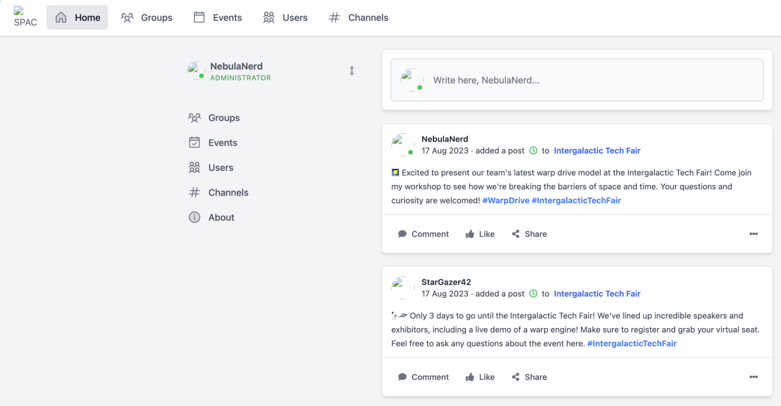781x406 pixels.
Task: Click the clock icon on NebulaNerd's post
Action: click(x=533, y=151)
